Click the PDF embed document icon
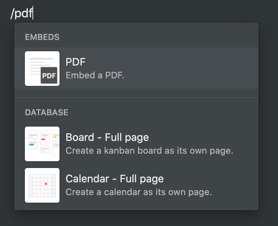 (x=42, y=69)
